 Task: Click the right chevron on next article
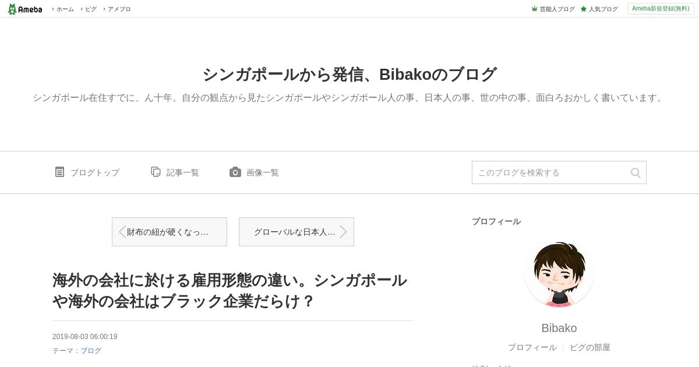[x=343, y=232]
